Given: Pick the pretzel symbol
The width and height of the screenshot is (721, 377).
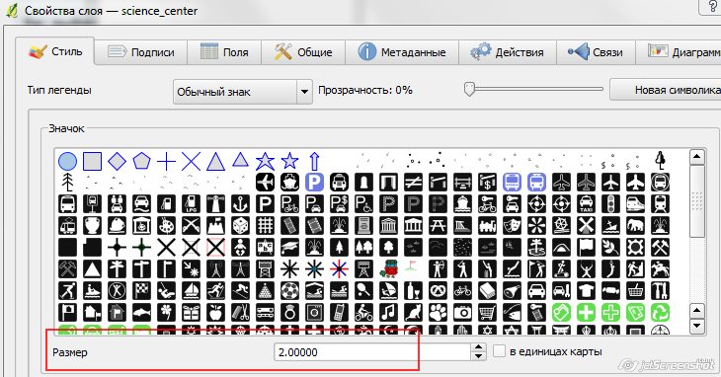Looking at the screenshot, I should pos(439,291).
